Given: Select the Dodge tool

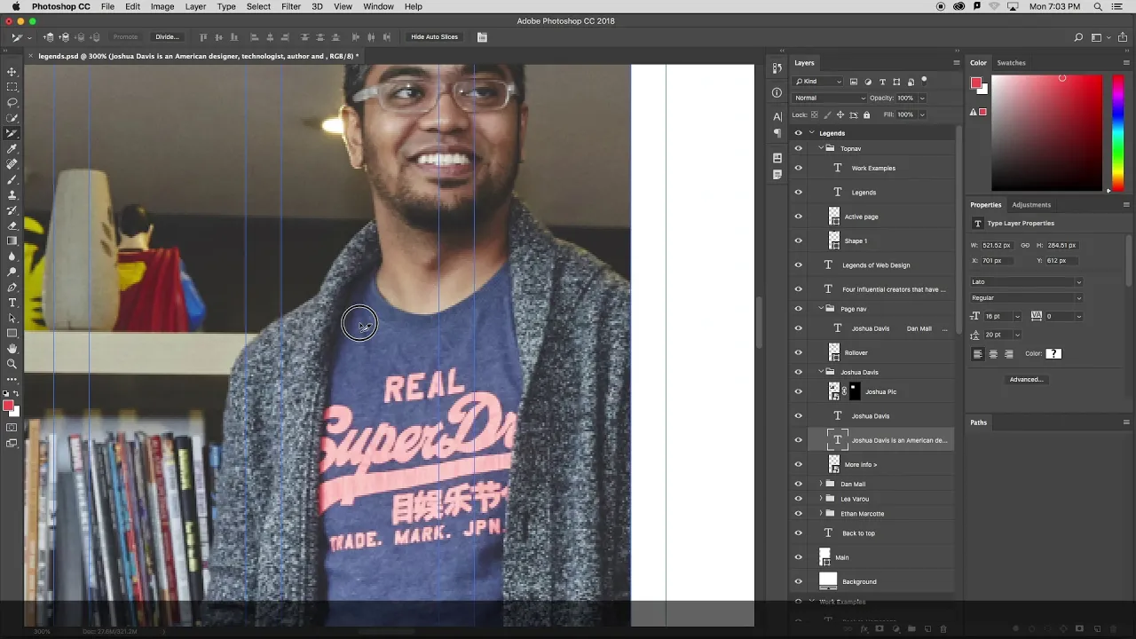Looking at the screenshot, I should pyautogui.click(x=12, y=272).
